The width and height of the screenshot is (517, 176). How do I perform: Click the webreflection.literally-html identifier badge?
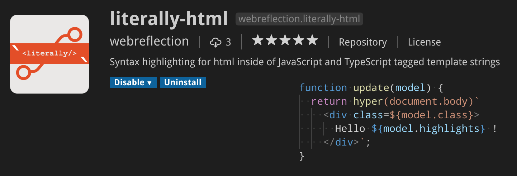(x=299, y=19)
